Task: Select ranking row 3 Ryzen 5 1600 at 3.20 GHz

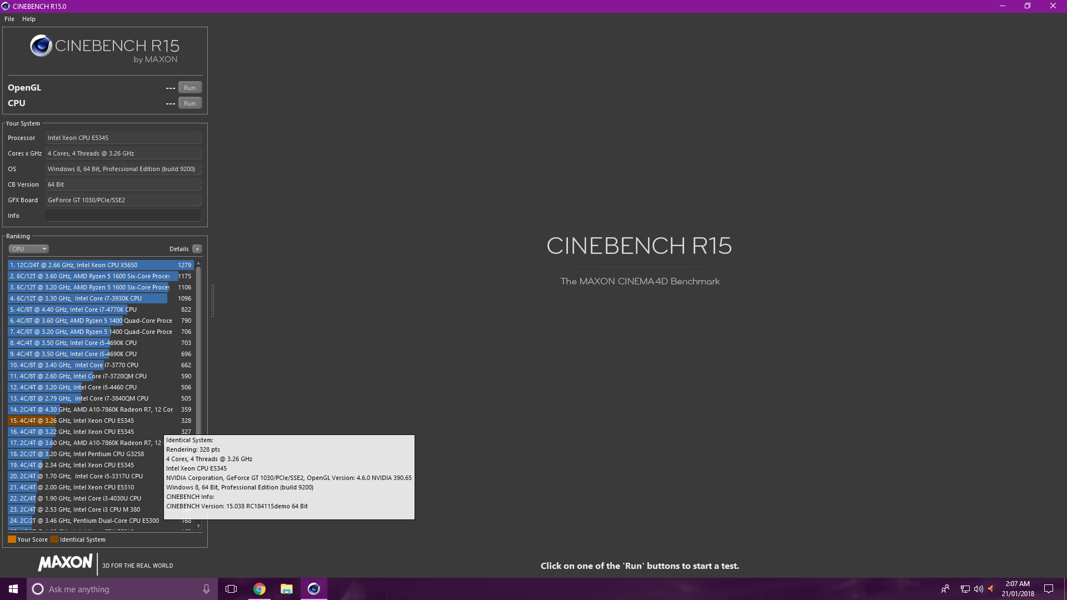Action: (x=101, y=287)
